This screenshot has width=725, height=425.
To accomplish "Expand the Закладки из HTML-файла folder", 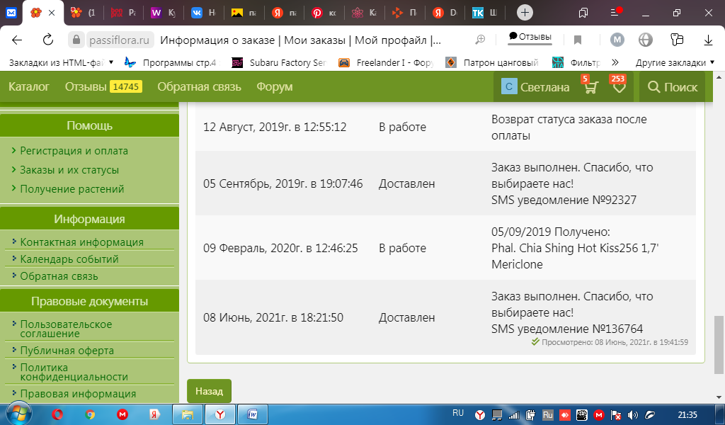I will (x=59, y=62).
